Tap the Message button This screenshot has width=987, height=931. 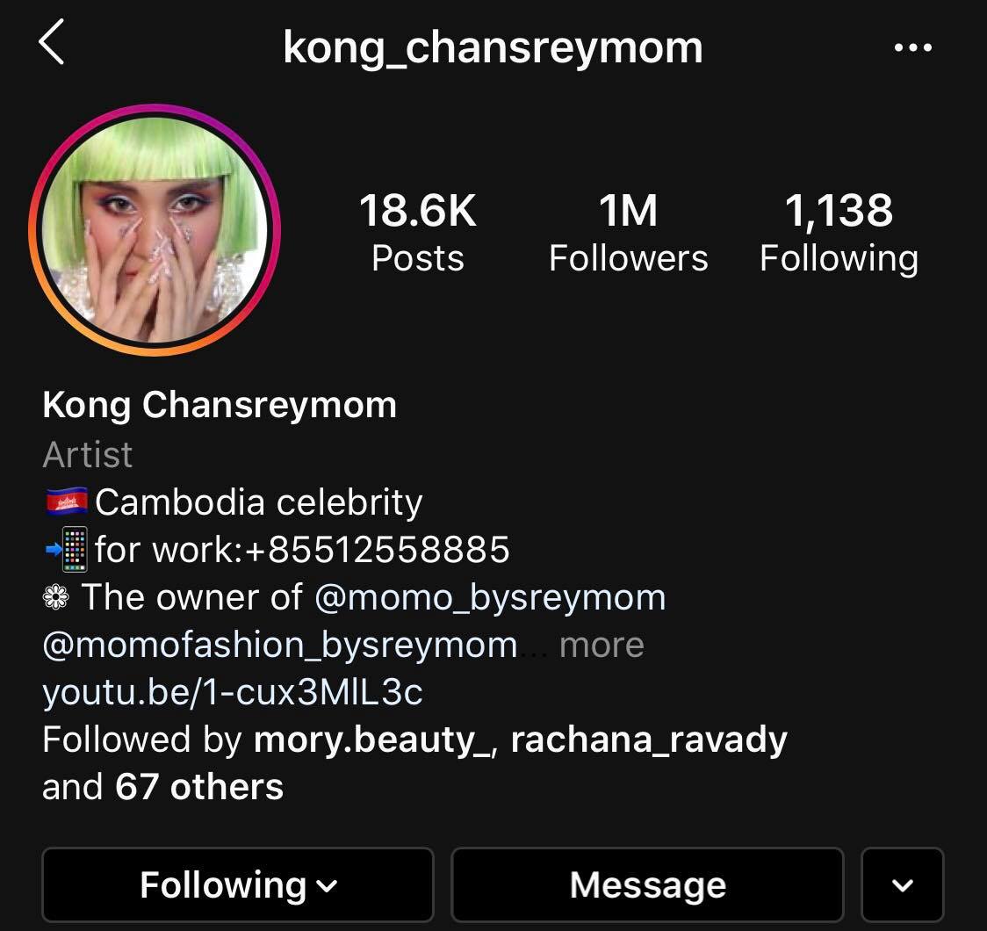click(648, 884)
